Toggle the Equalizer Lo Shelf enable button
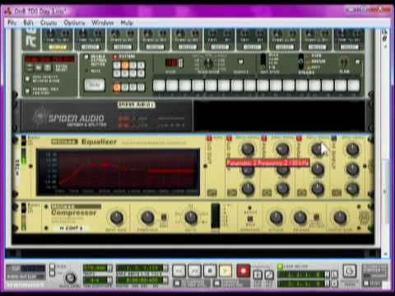The width and height of the screenshot is (395, 296). [229, 138]
